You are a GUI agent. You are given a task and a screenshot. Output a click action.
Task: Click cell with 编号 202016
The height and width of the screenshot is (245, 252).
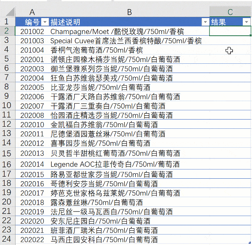[x=32, y=183]
